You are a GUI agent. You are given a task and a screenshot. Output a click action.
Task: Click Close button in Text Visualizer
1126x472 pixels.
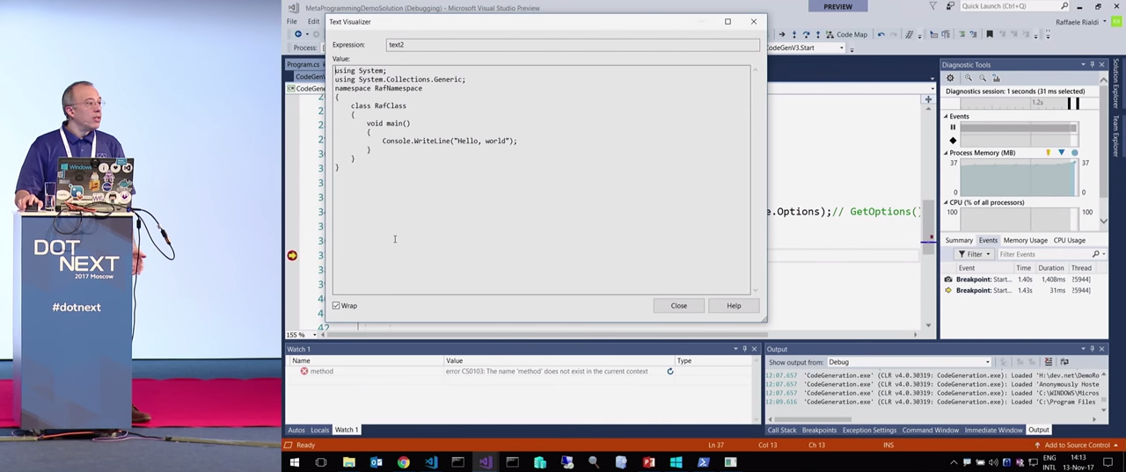point(679,306)
